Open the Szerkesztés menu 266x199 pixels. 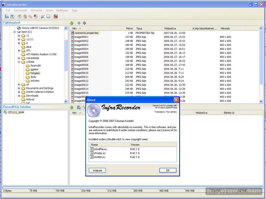click(20, 10)
